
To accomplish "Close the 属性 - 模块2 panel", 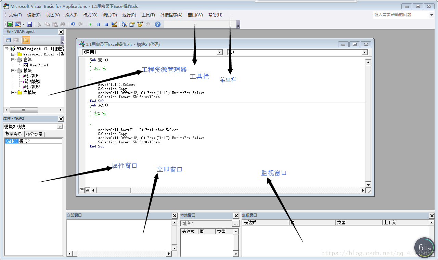I will (61, 119).
